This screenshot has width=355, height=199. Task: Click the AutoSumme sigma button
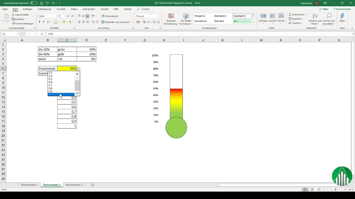[x=297, y=14]
